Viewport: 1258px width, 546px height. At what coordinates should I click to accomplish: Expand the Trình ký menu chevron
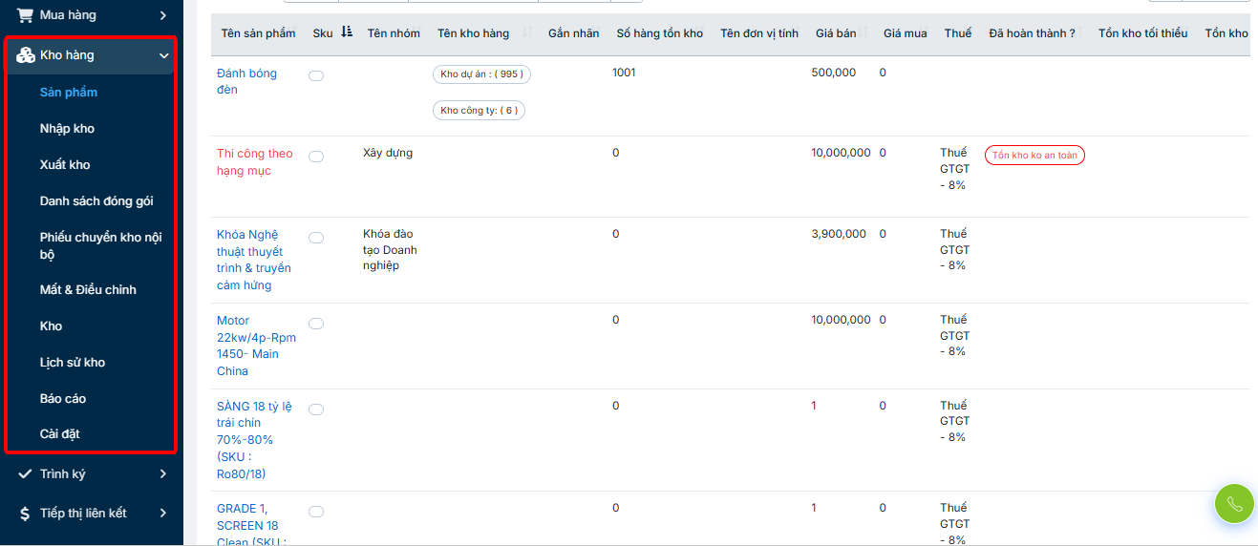click(x=163, y=473)
